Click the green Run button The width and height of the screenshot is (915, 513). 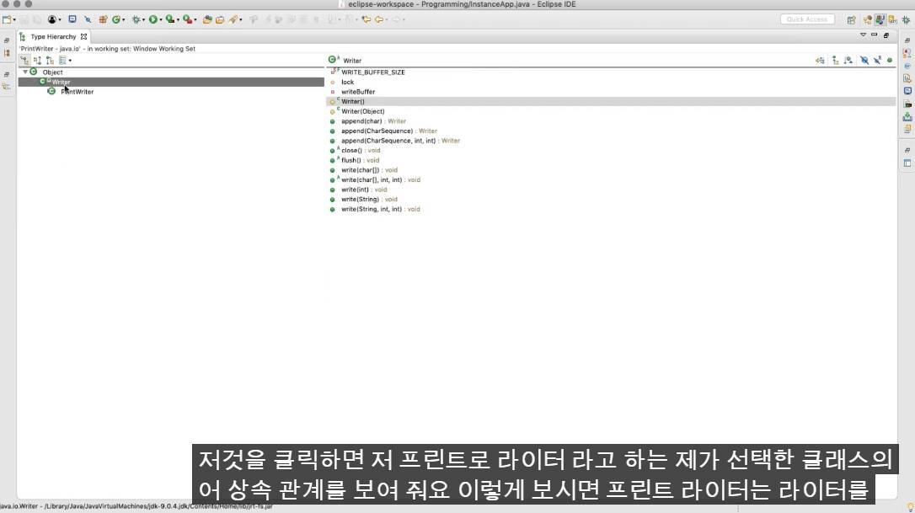152,19
